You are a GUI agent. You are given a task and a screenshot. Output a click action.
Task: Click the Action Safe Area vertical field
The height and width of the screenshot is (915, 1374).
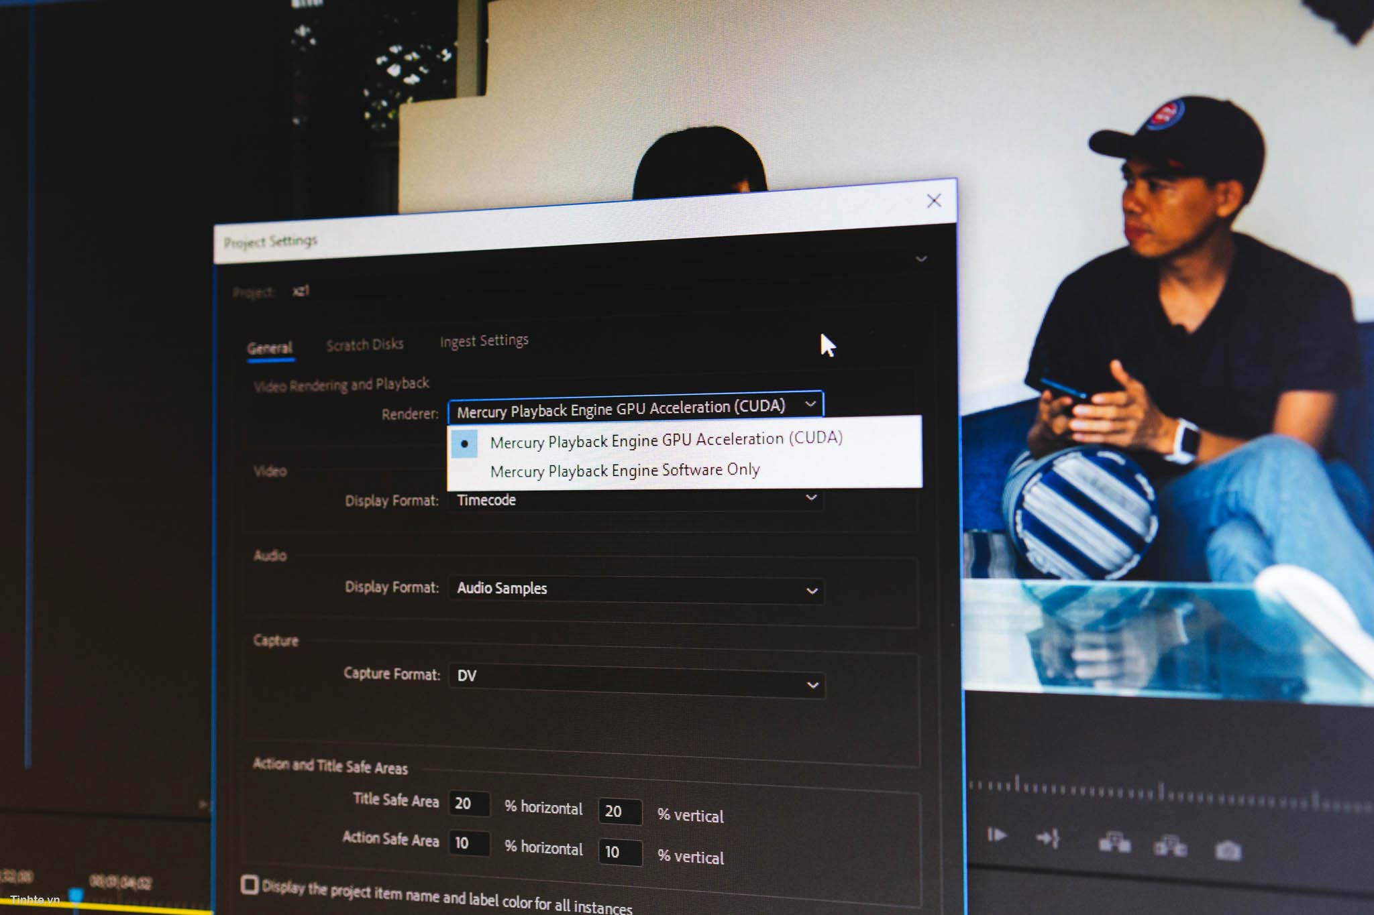(619, 852)
